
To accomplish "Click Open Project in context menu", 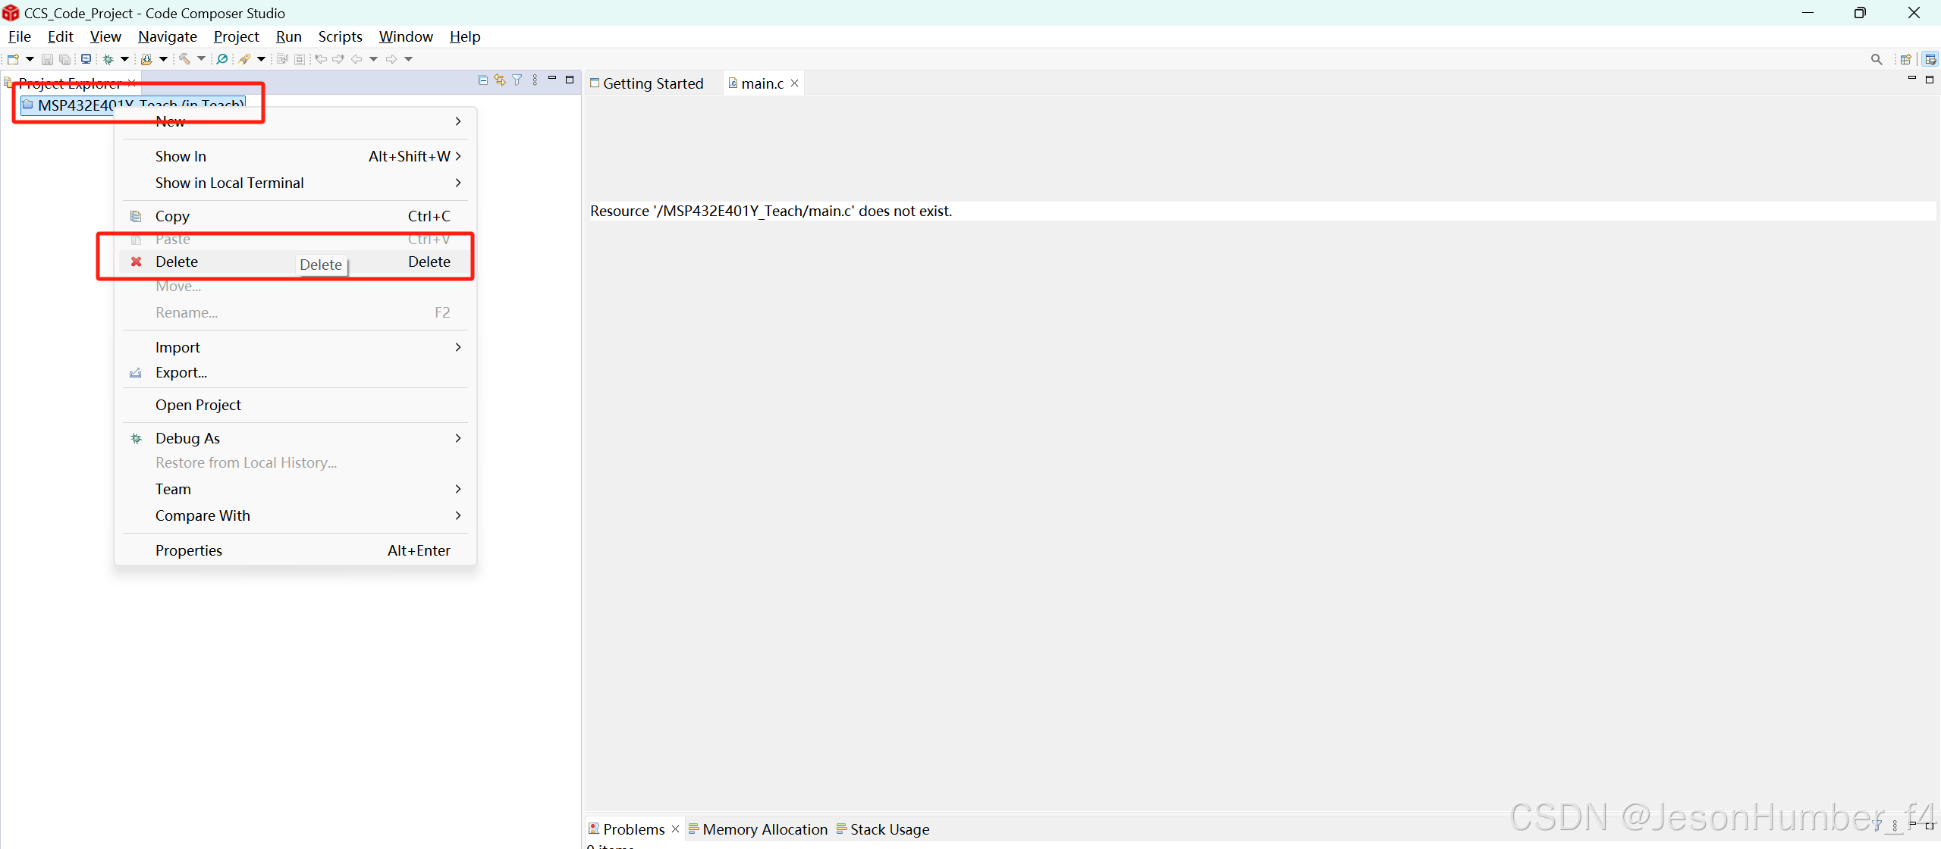I will coord(198,405).
